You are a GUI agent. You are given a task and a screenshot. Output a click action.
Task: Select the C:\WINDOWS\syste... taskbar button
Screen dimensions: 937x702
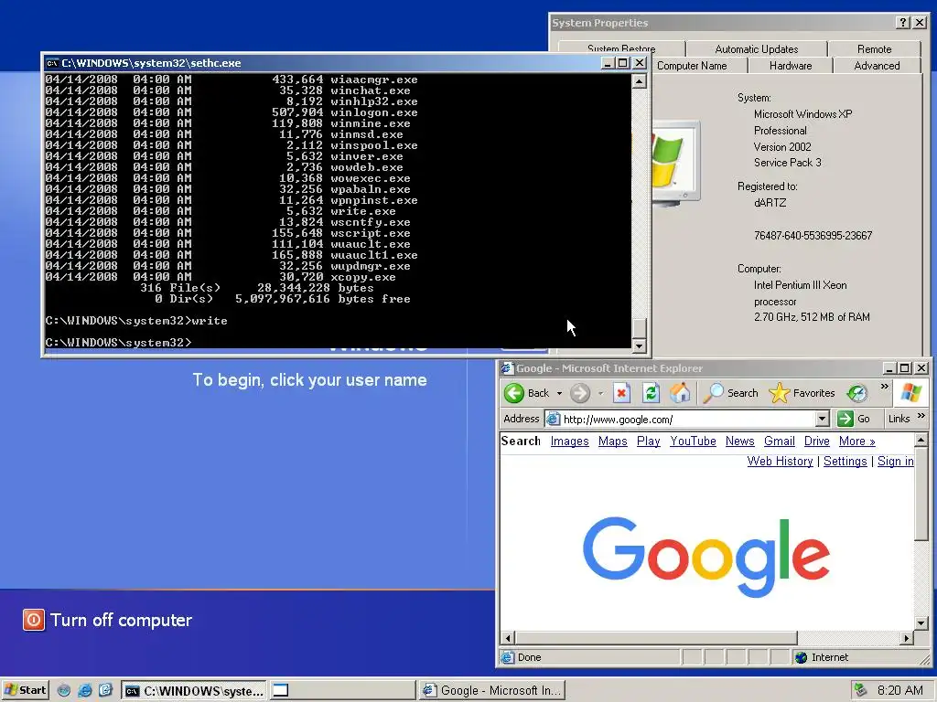[x=194, y=691]
